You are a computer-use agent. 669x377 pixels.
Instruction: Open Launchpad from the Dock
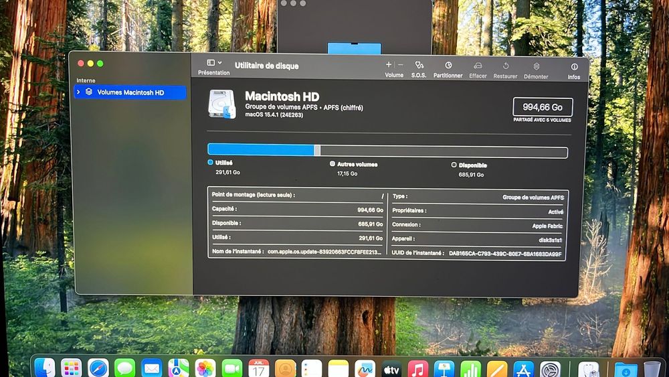click(72, 368)
